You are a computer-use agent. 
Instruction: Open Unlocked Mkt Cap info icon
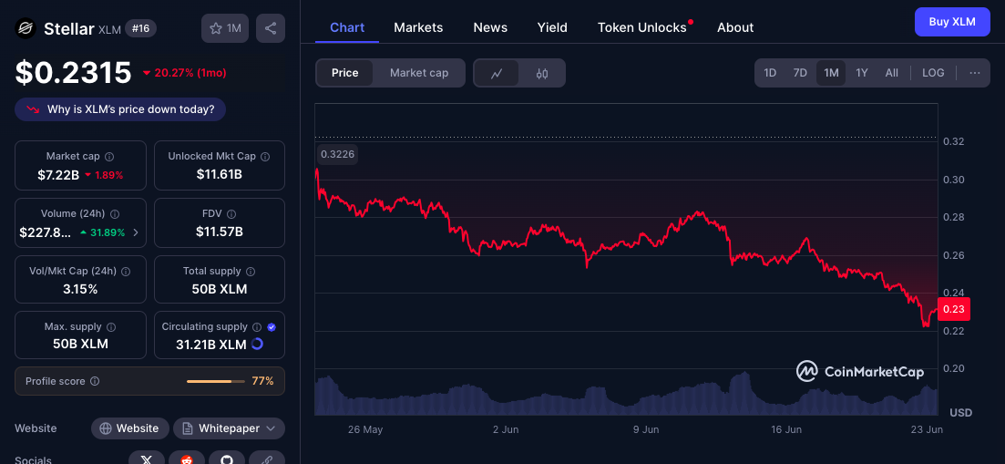coord(265,157)
